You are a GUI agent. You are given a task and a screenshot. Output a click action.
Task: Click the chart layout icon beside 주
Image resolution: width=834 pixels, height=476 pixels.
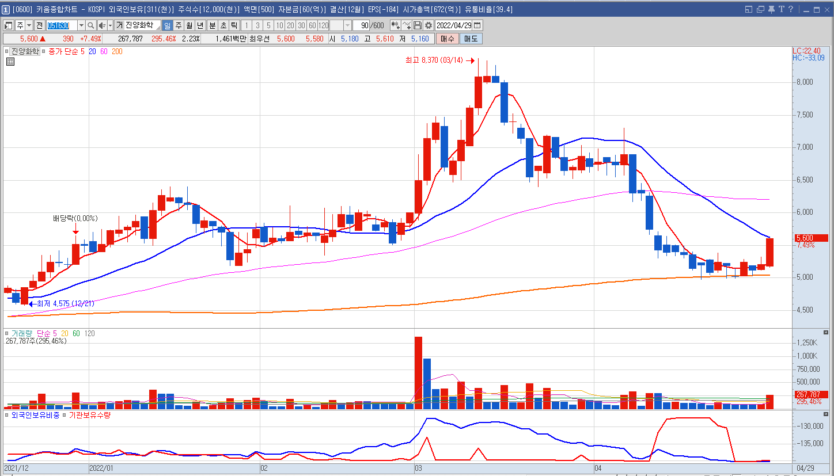(9, 25)
